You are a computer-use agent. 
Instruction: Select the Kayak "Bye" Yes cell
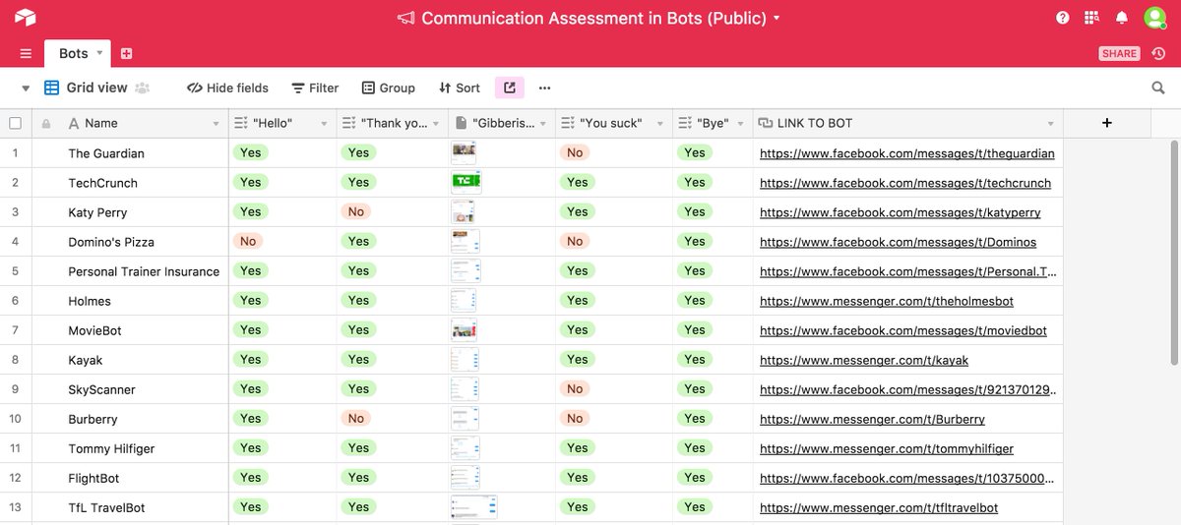click(695, 359)
